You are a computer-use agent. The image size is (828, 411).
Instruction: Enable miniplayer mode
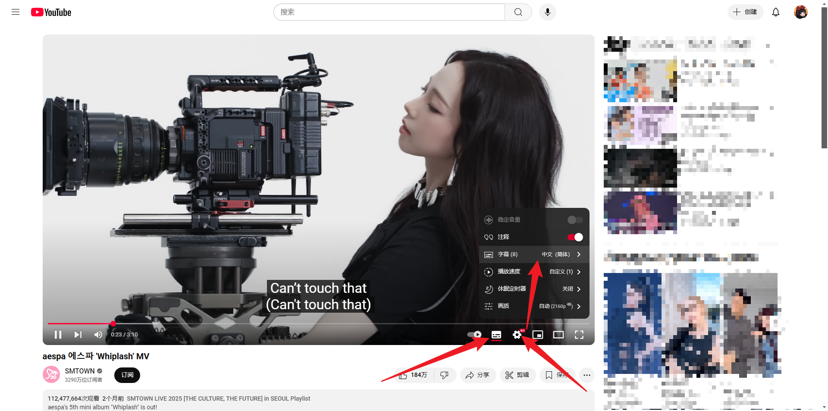538,335
